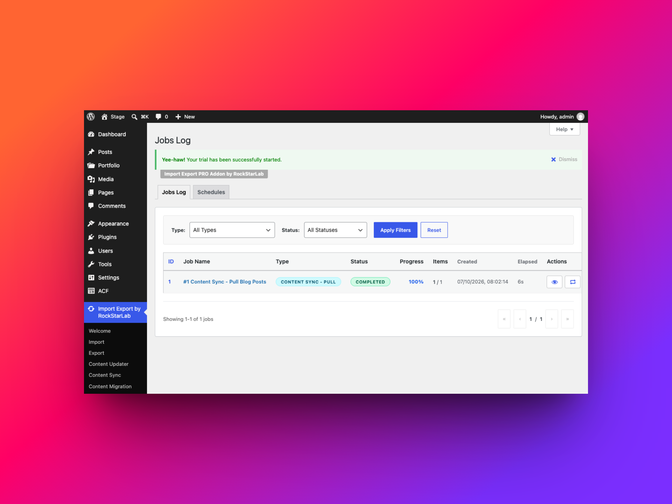Open the Import submenu item
The image size is (672, 504).
click(97, 342)
